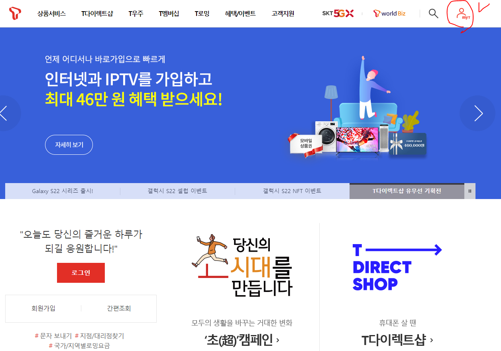The image size is (501, 351).
Task: Click the red 로그인 button
Action: (x=81, y=273)
